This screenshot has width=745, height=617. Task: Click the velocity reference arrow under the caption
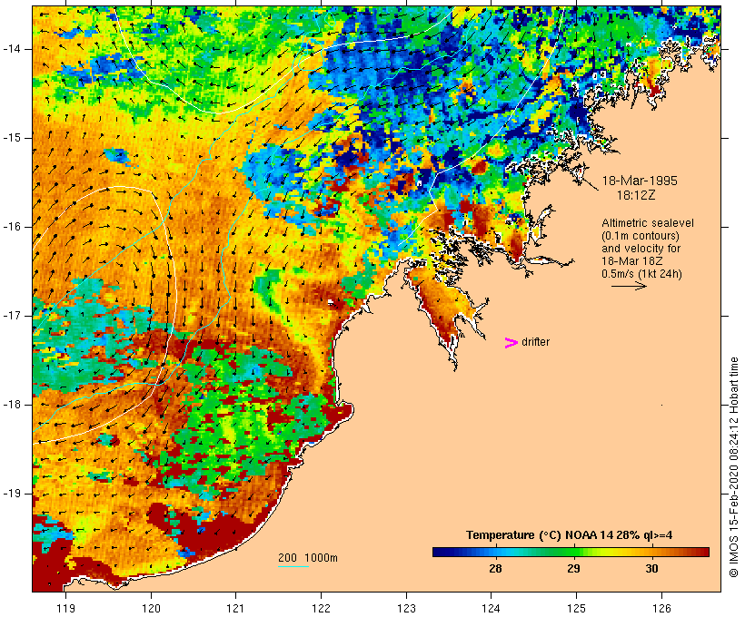click(629, 286)
